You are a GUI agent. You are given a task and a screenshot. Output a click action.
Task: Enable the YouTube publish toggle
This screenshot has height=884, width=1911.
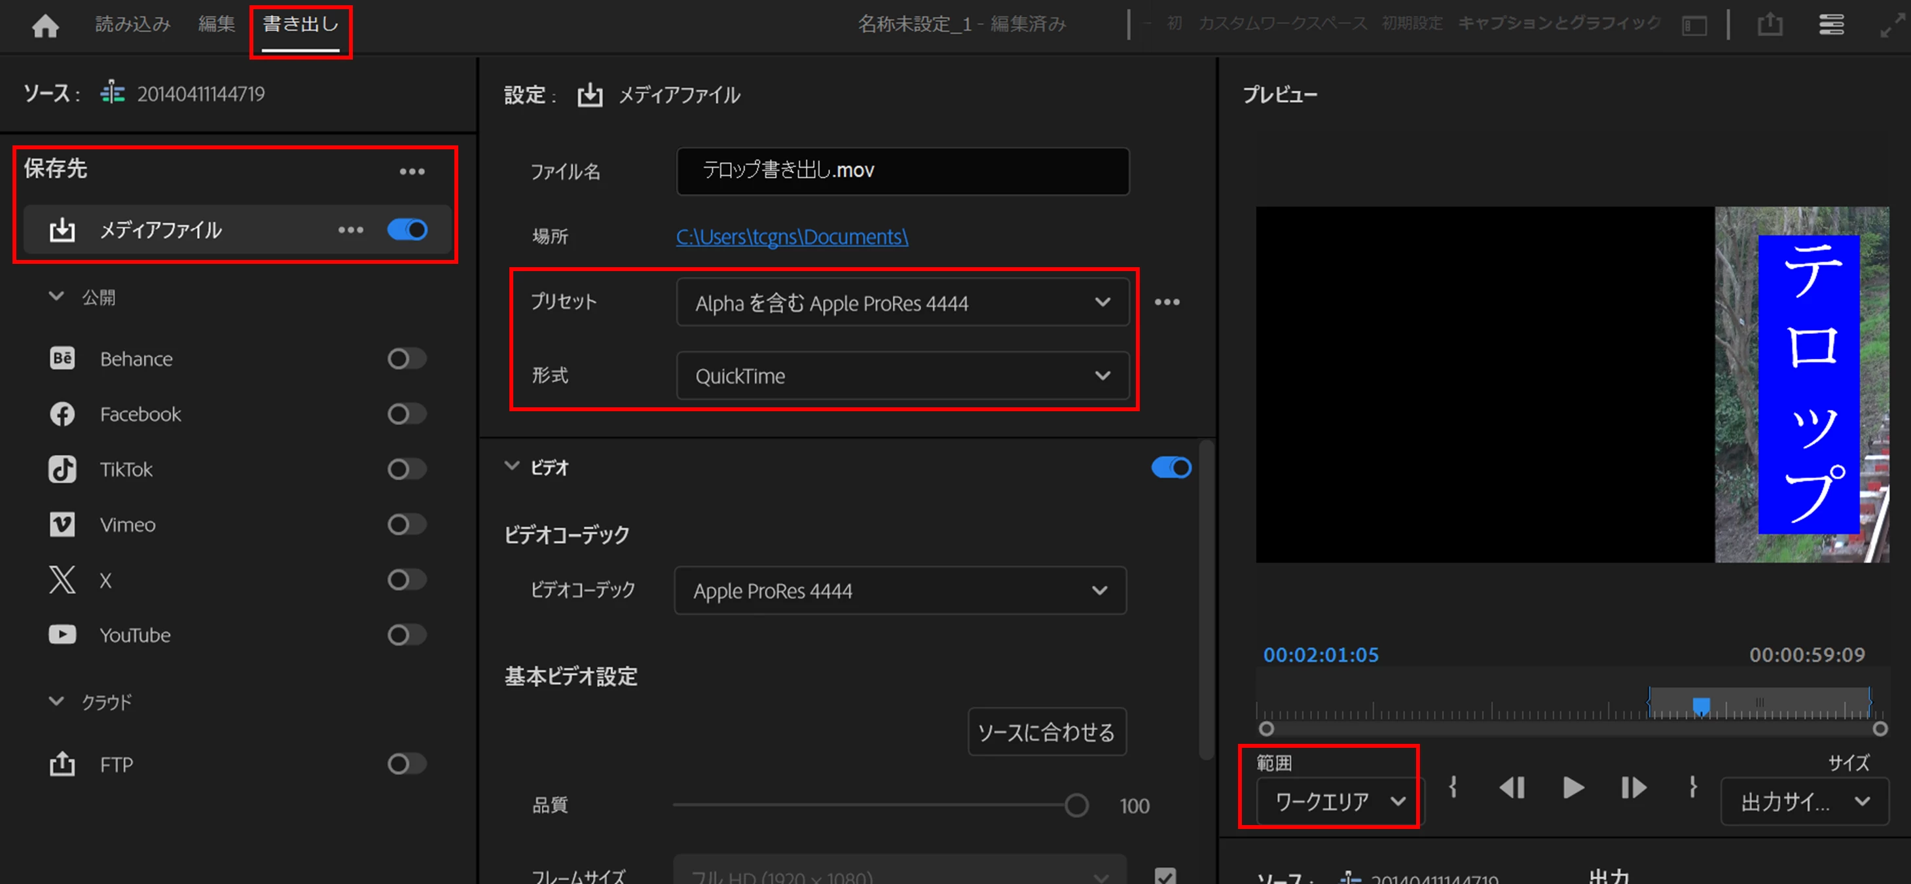click(407, 635)
